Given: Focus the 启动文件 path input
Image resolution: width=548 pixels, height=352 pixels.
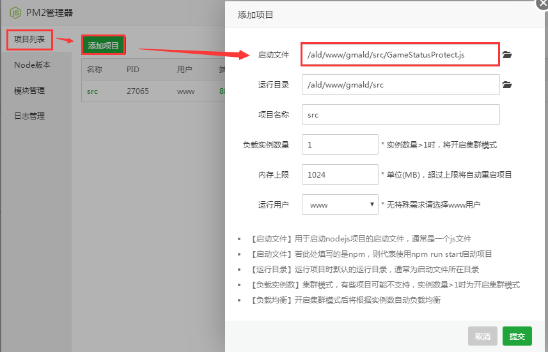Looking at the screenshot, I should tap(400, 55).
